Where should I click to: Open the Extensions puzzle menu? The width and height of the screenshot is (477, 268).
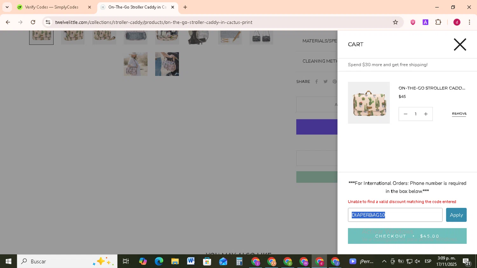[438, 22]
